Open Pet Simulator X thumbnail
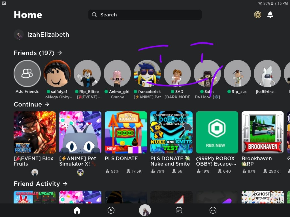The image size is (290, 217). click(x=80, y=132)
